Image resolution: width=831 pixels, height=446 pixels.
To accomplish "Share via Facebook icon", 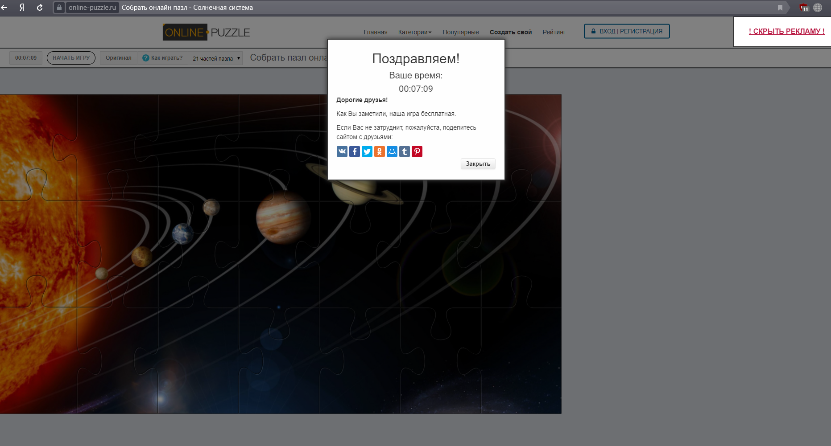I will pyautogui.click(x=354, y=151).
